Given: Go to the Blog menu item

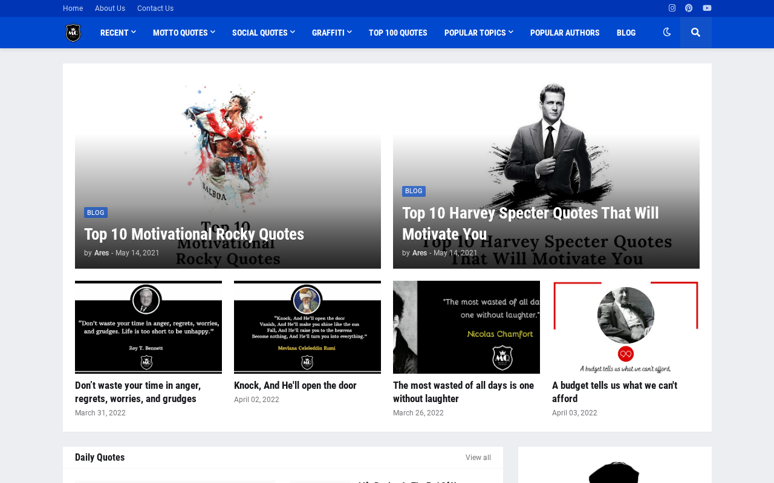Looking at the screenshot, I should point(626,33).
